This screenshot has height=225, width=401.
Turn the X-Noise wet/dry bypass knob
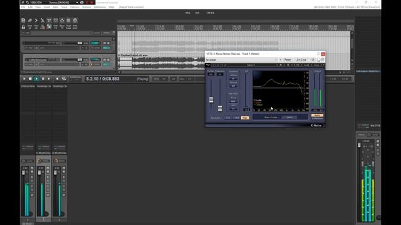318,60
